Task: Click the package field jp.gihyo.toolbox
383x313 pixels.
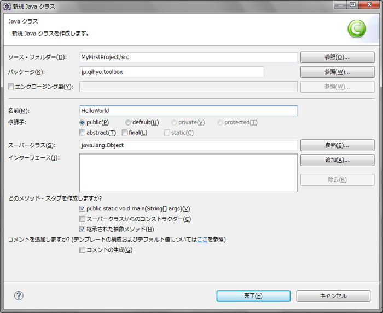Action: [172, 72]
